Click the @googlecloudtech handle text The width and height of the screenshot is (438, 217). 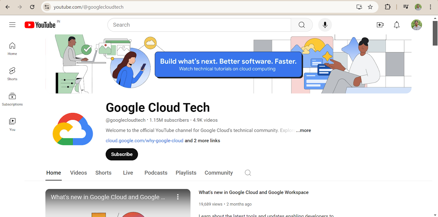126,120
